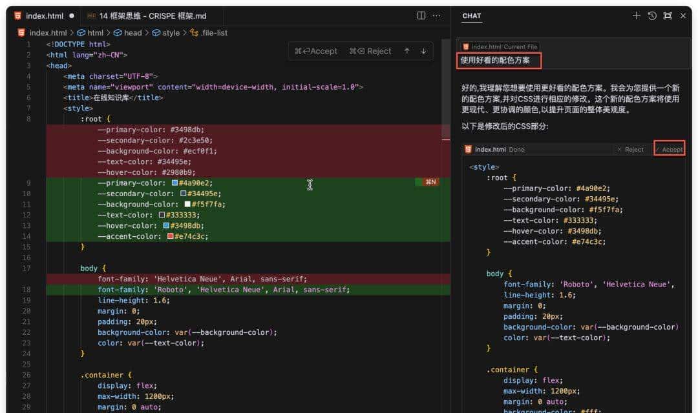Click the chat panel fullscreen icon
This screenshot has width=698, height=413.
(668, 15)
